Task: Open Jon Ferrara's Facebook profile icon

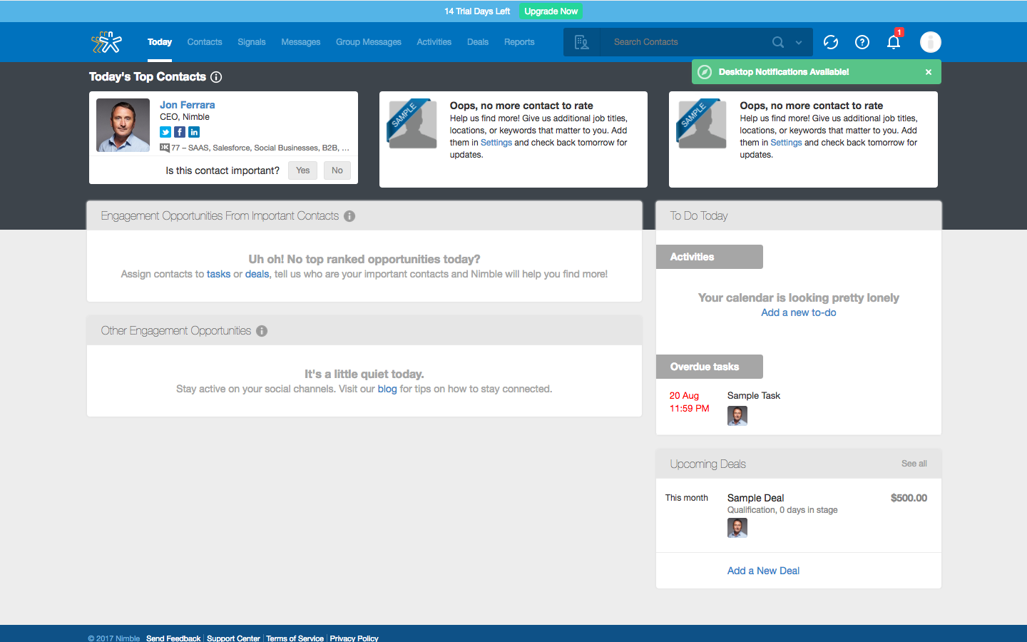Action: tap(180, 132)
